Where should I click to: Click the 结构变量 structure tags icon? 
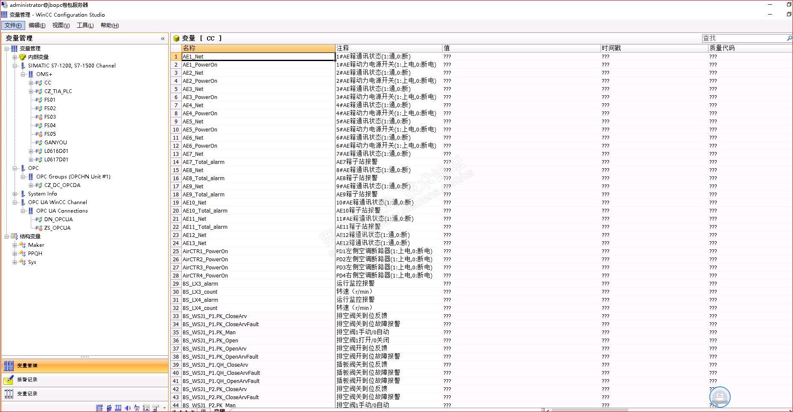(x=15, y=237)
